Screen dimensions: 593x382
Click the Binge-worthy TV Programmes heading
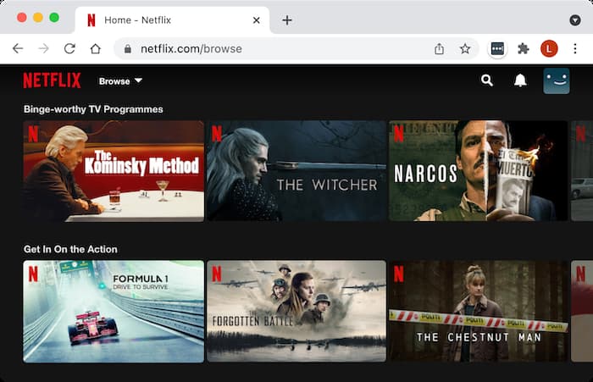point(93,109)
